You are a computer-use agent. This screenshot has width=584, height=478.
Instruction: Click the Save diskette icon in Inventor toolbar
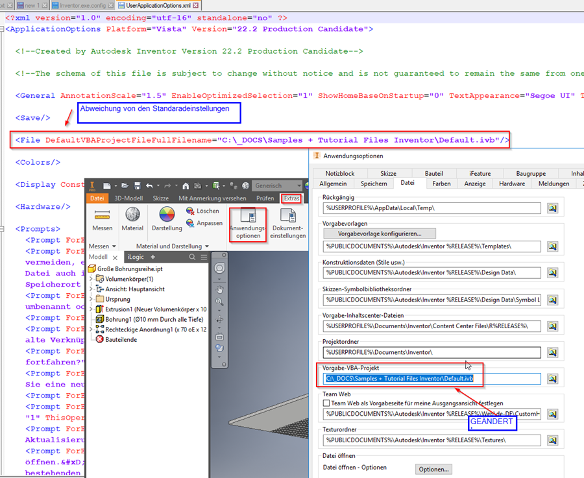click(x=138, y=185)
